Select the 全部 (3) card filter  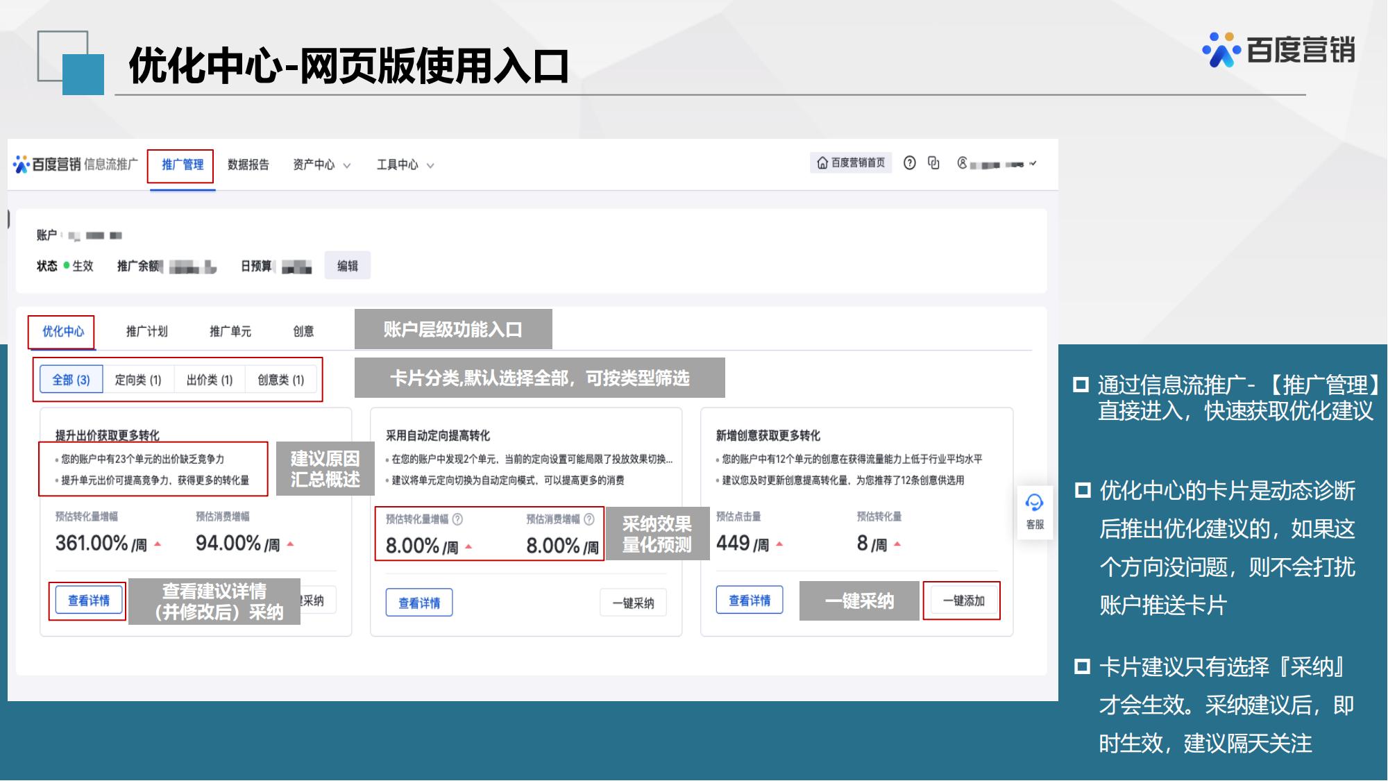tap(71, 380)
